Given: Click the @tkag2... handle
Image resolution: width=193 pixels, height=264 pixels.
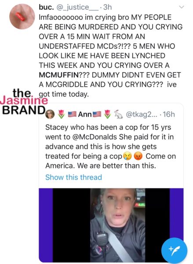Looking at the screenshot, I should (x=142, y=114).
